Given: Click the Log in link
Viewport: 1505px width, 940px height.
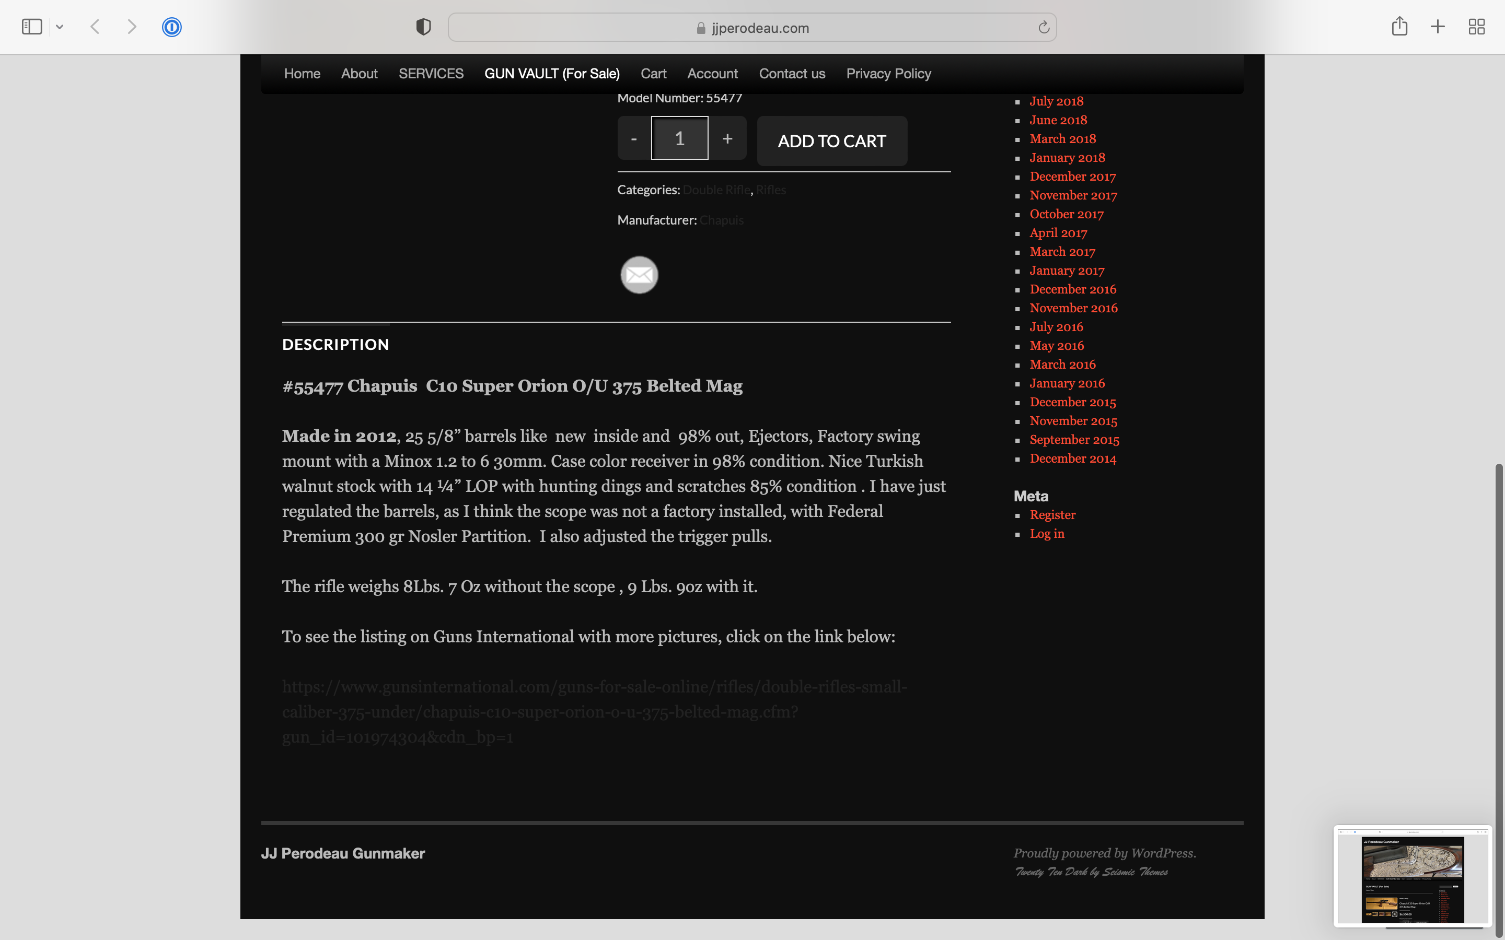Looking at the screenshot, I should [1047, 534].
